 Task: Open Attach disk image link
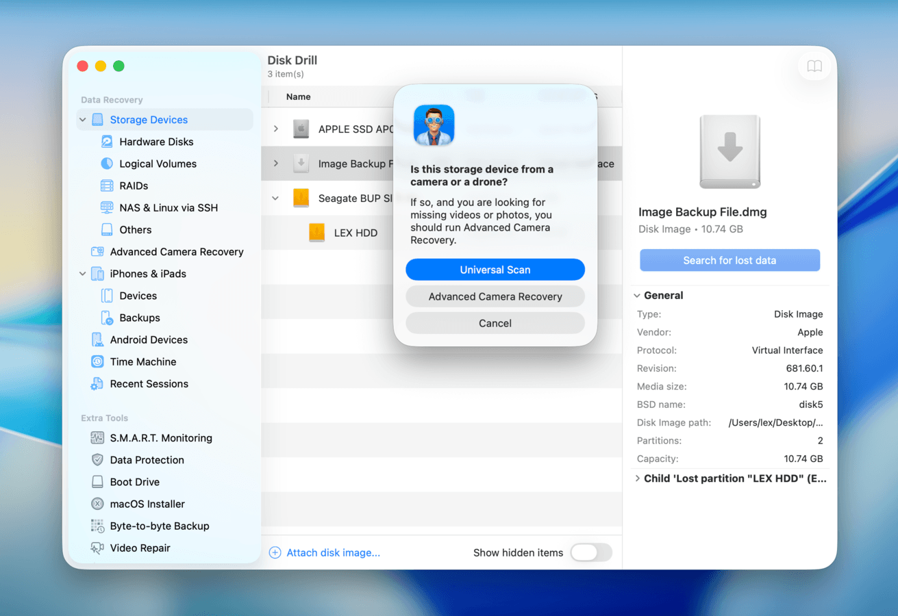click(x=331, y=552)
